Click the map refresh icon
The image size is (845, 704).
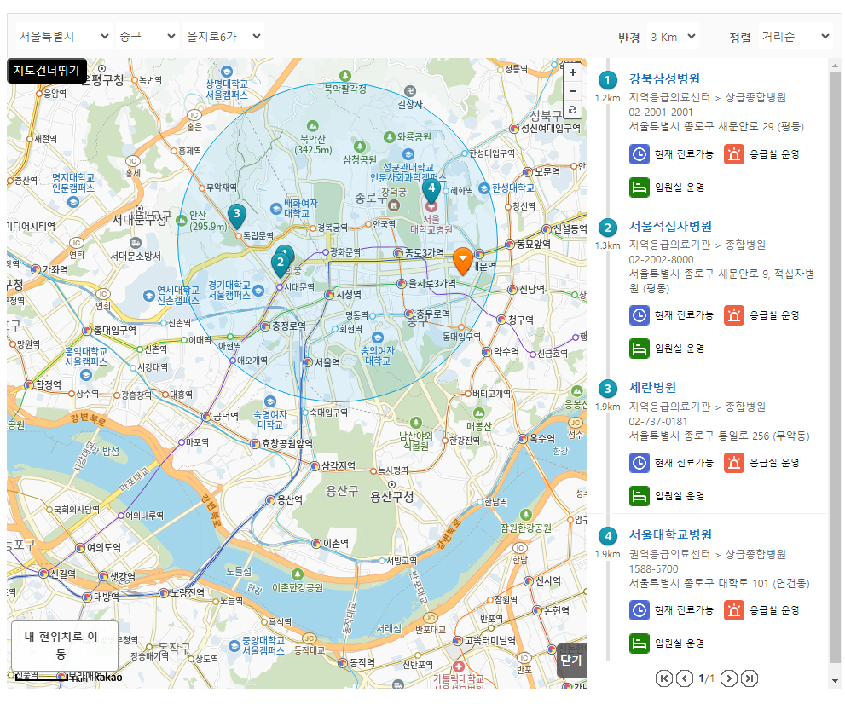pos(572,109)
